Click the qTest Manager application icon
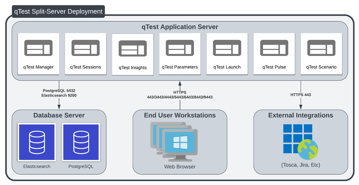 (x=39, y=48)
